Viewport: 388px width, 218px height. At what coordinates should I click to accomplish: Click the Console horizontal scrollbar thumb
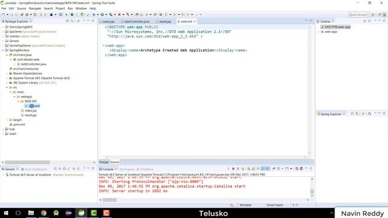coord(109,200)
